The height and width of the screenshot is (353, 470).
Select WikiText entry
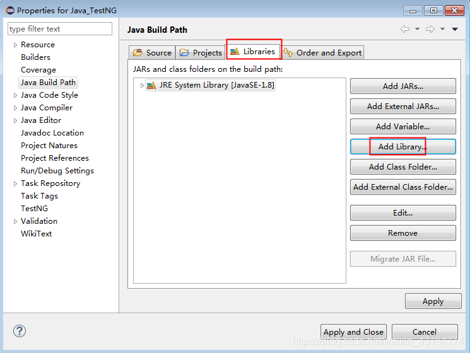(x=36, y=233)
